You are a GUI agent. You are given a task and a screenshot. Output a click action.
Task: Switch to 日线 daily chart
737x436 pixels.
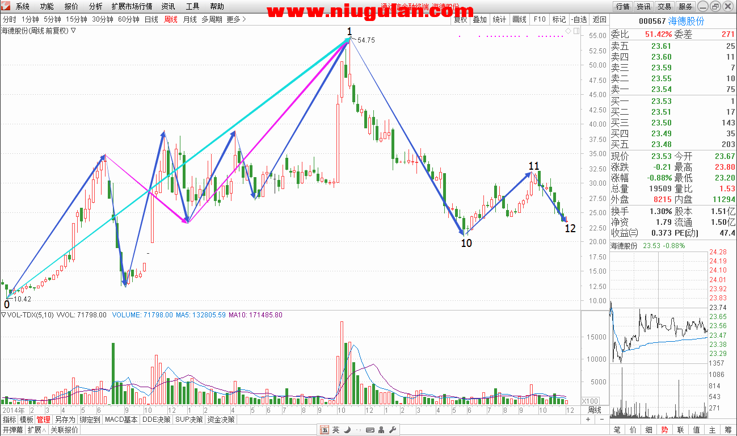[151, 19]
